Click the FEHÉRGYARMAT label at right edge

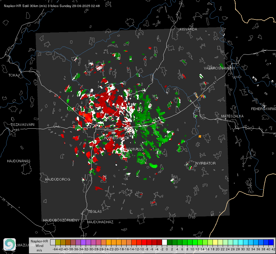pos(264,109)
